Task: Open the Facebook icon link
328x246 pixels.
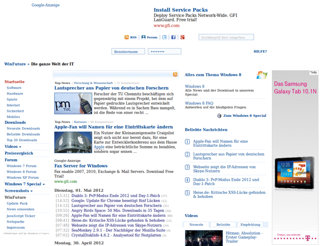Action: 173,37
